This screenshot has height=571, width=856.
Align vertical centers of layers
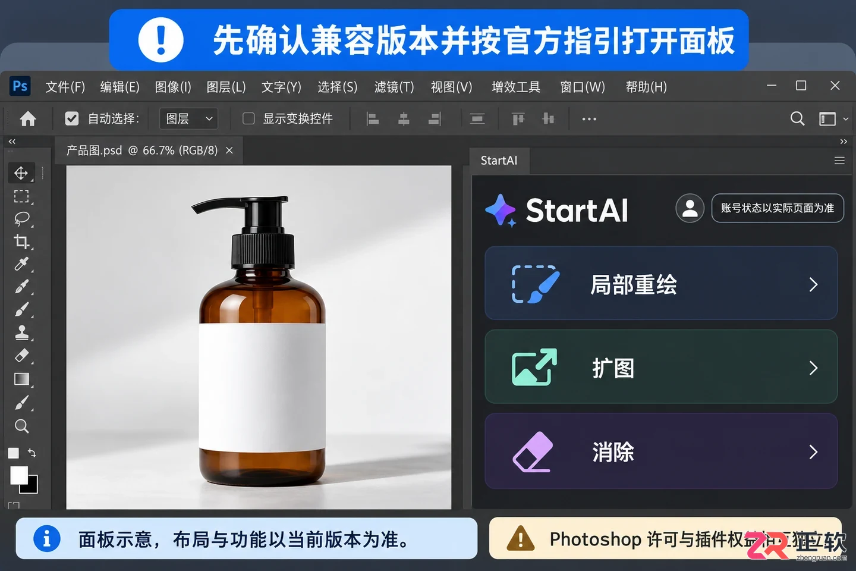(548, 119)
